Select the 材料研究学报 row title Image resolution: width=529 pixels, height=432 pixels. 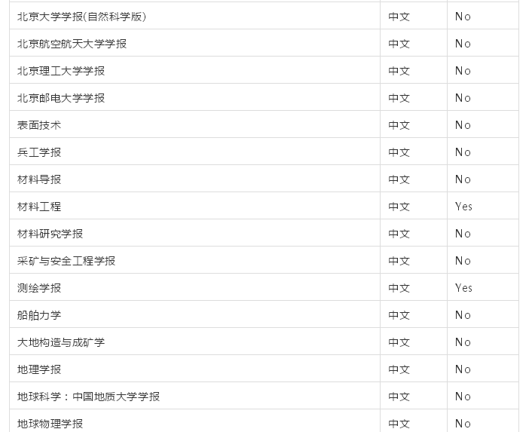tap(50, 234)
